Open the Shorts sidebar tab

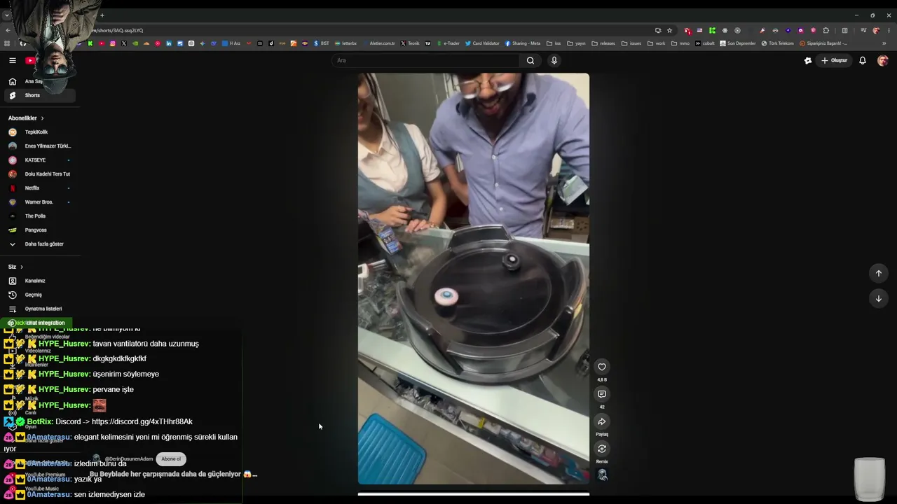coord(40,95)
